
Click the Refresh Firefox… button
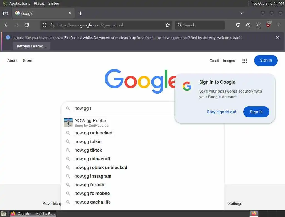(x=31, y=46)
